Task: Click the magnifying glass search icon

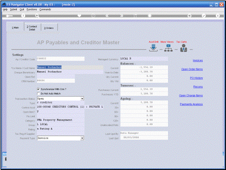Action: pos(37,16)
